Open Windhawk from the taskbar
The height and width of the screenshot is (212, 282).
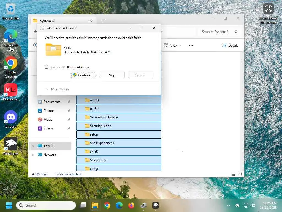[x=156, y=205]
